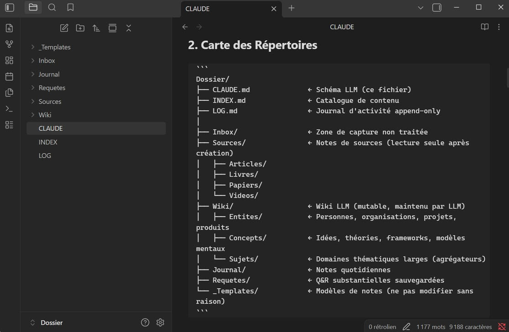Maximize the Obsidian window
The image size is (509, 332).
(x=478, y=7)
